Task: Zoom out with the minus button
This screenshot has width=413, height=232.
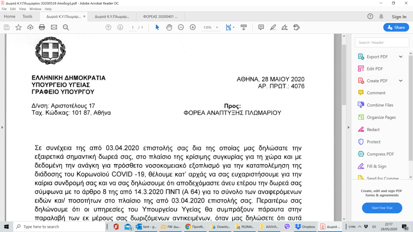Action: 181,27
